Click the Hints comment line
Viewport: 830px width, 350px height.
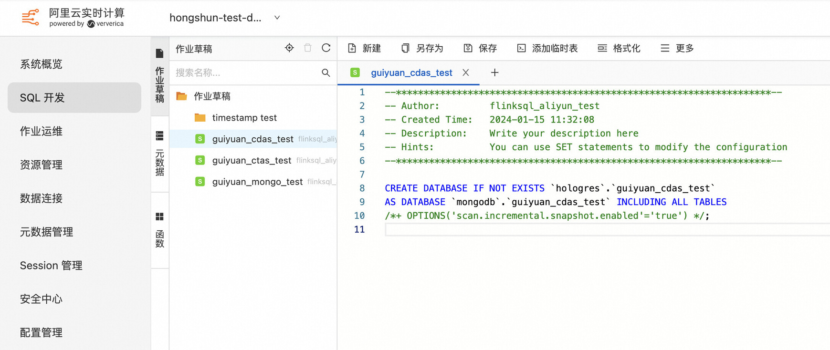pyautogui.click(x=586, y=147)
